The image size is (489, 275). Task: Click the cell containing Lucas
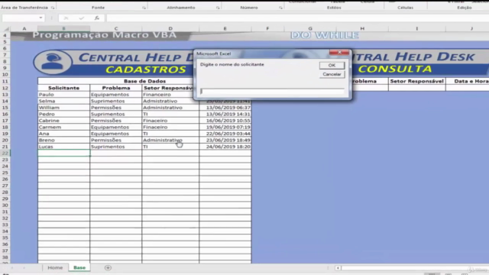click(x=63, y=147)
